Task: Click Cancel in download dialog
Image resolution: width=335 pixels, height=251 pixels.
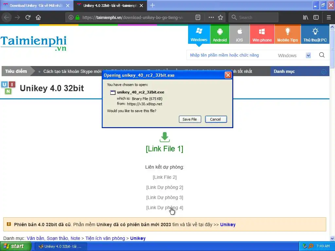Action: tap(216, 119)
